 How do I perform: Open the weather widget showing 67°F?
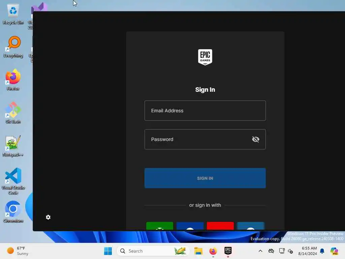18,251
